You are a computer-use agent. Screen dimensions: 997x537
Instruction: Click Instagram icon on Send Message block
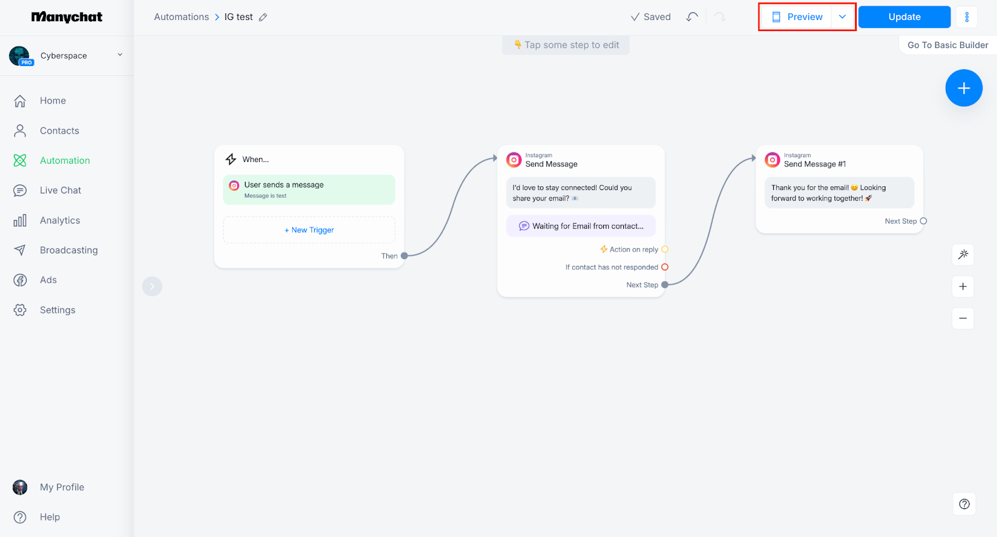(513, 159)
